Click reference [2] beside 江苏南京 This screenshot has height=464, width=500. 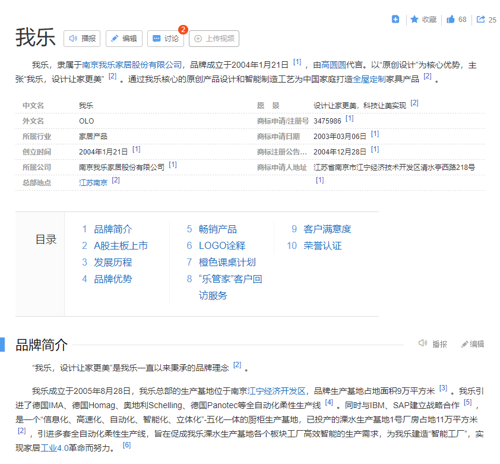pos(116,180)
